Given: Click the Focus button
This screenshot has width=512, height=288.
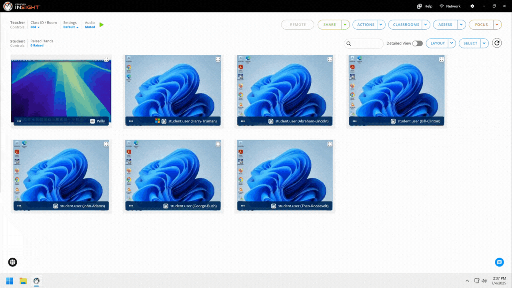Looking at the screenshot, I should [481, 25].
